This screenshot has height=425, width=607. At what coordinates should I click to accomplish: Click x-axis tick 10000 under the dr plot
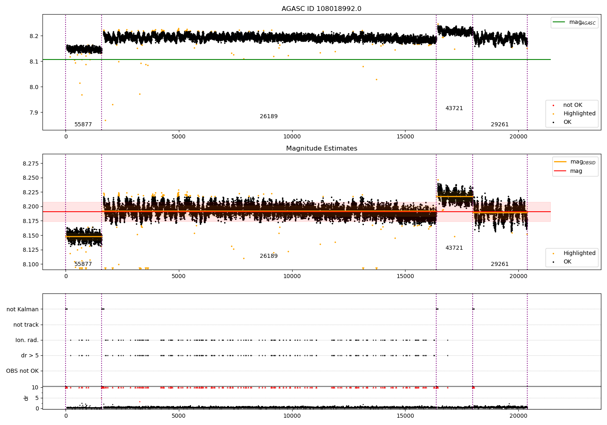click(x=292, y=416)
